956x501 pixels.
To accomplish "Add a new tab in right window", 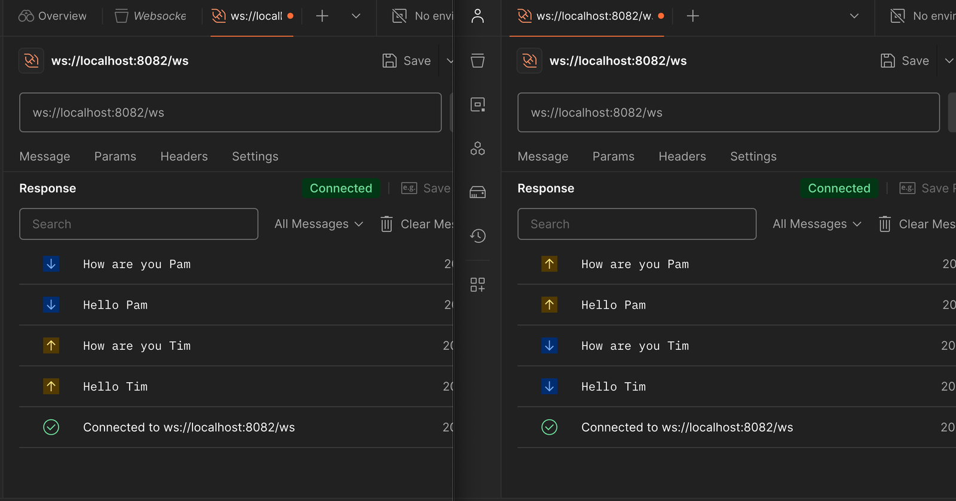I will click(693, 16).
